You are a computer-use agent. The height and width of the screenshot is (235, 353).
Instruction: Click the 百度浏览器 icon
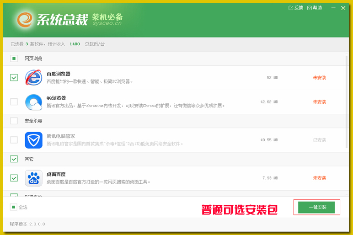tap(33, 78)
